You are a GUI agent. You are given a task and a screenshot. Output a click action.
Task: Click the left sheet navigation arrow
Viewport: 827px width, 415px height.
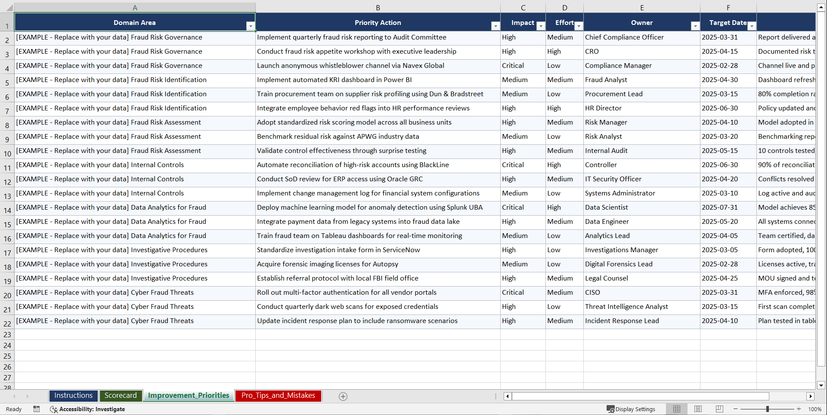pyautogui.click(x=15, y=396)
